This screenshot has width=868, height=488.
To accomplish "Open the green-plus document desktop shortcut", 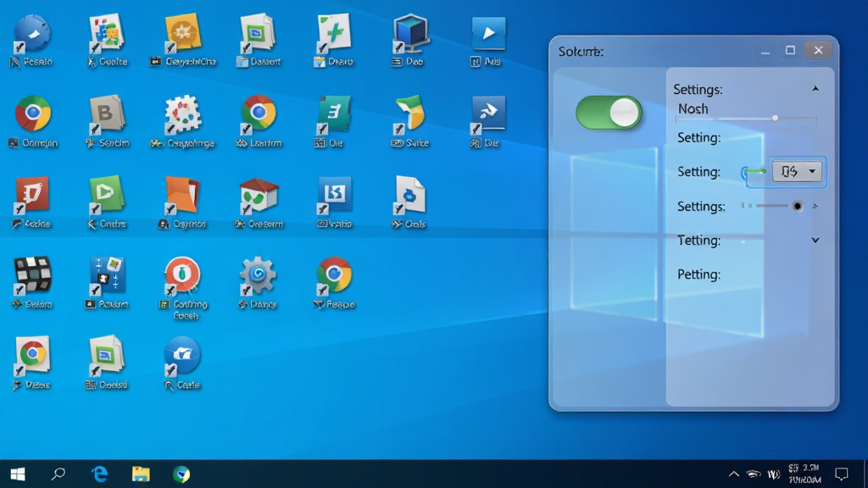I will pos(334,33).
